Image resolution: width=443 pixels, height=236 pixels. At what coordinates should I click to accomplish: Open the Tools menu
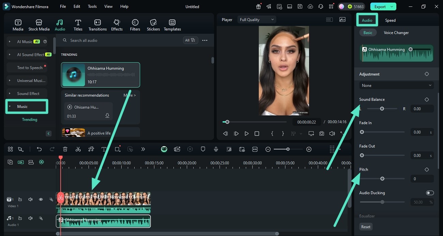(92, 6)
